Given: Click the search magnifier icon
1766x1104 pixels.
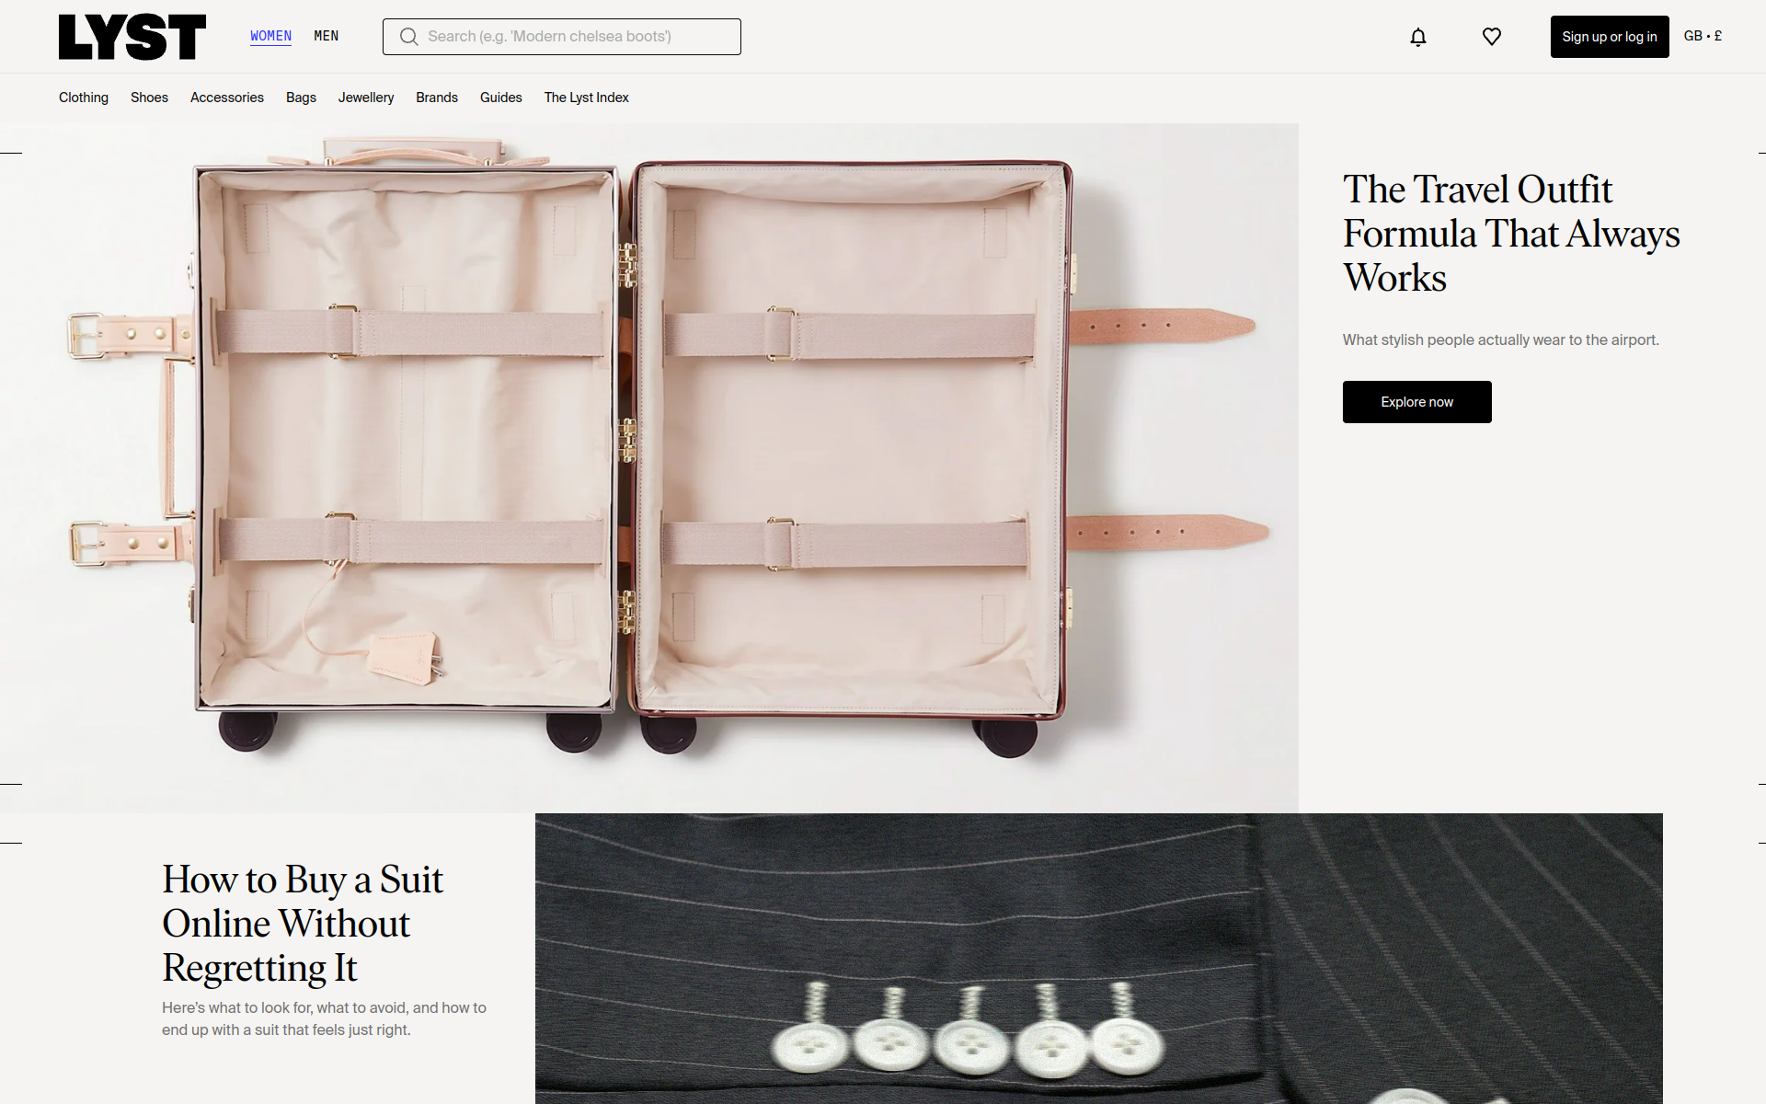Looking at the screenshot, I should point(408,37).
